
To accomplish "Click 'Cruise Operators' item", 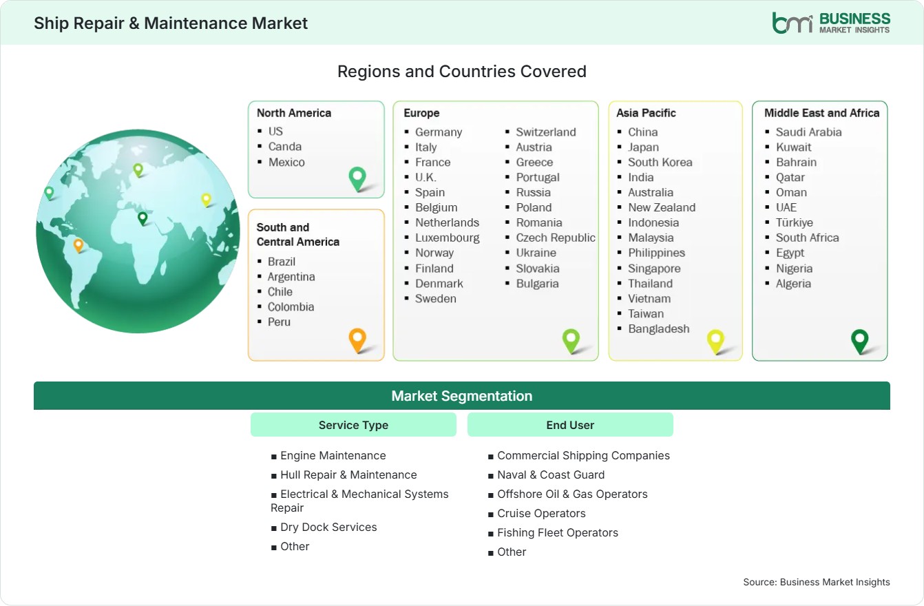I will (x=541, y=513).
